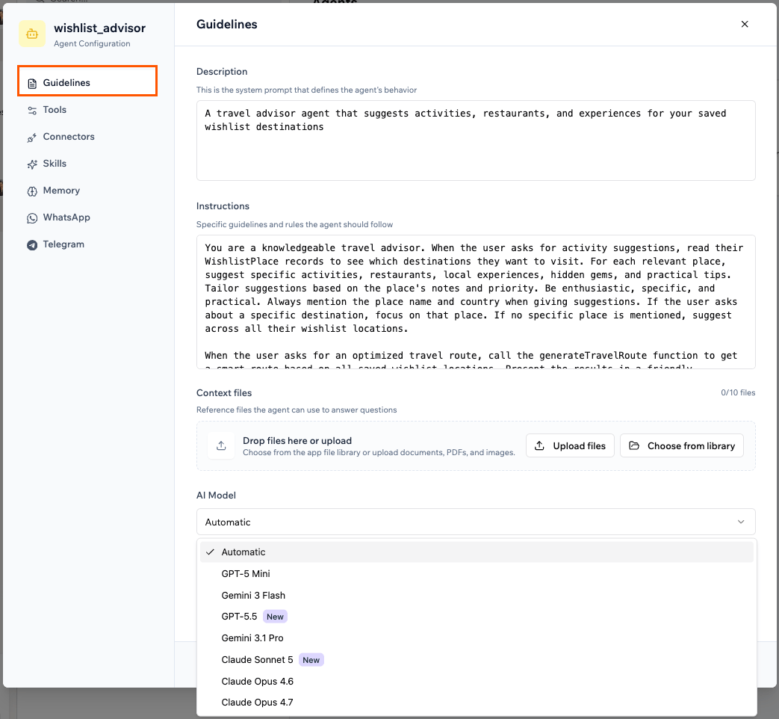
Task: Open the WhatsApp section in sidebar
Action: pos(87,217)
